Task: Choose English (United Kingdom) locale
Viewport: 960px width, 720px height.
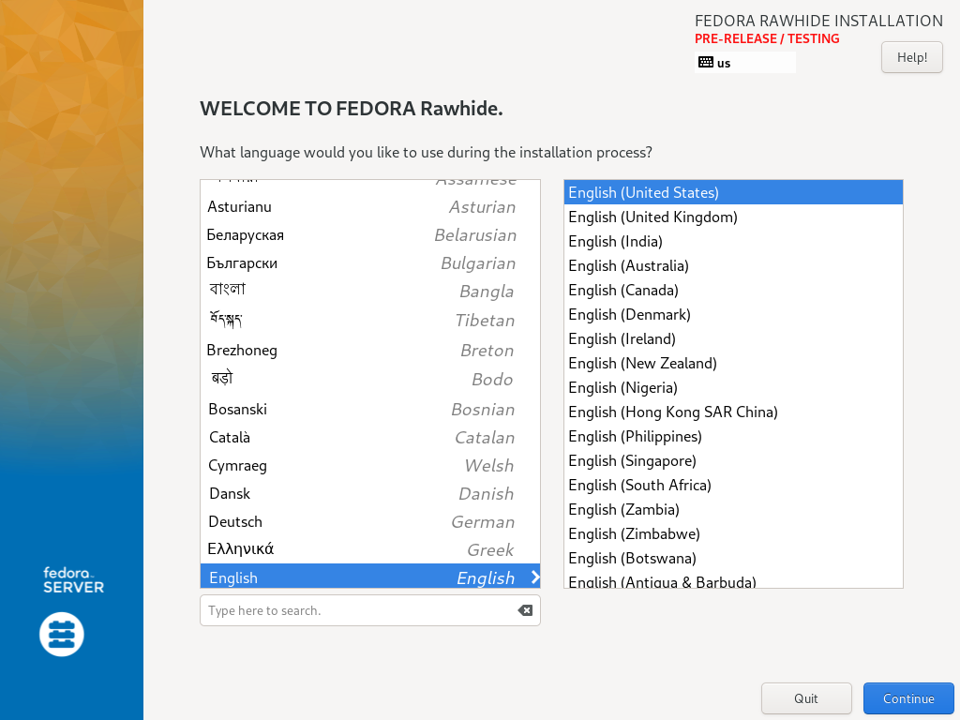Action: pos(733,217)
